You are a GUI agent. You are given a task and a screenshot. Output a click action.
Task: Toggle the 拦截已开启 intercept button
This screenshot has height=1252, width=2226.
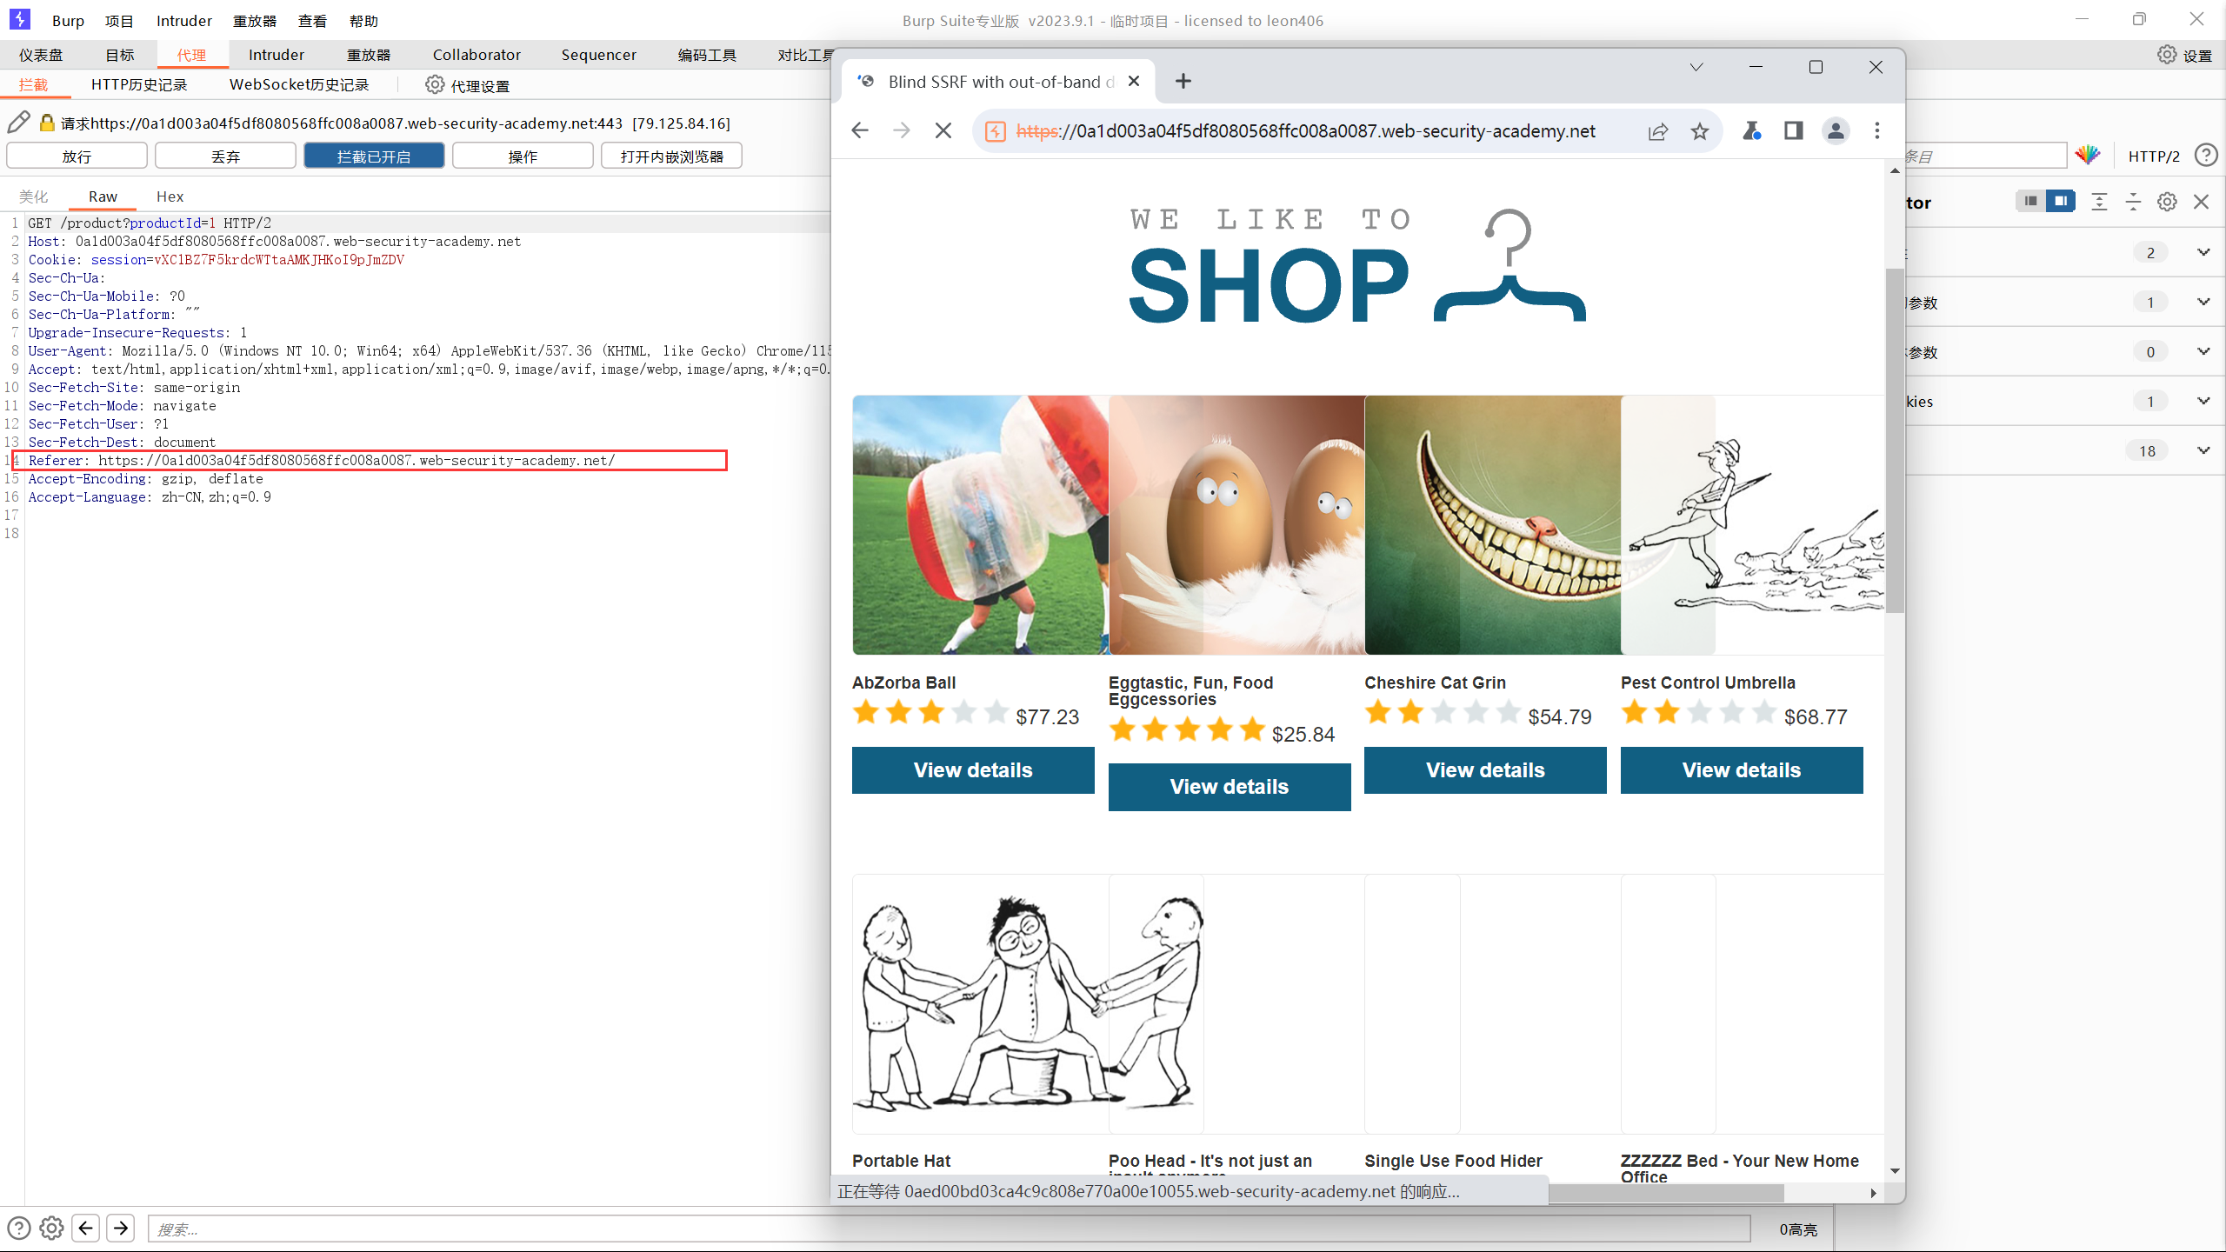tap(374, 156)
